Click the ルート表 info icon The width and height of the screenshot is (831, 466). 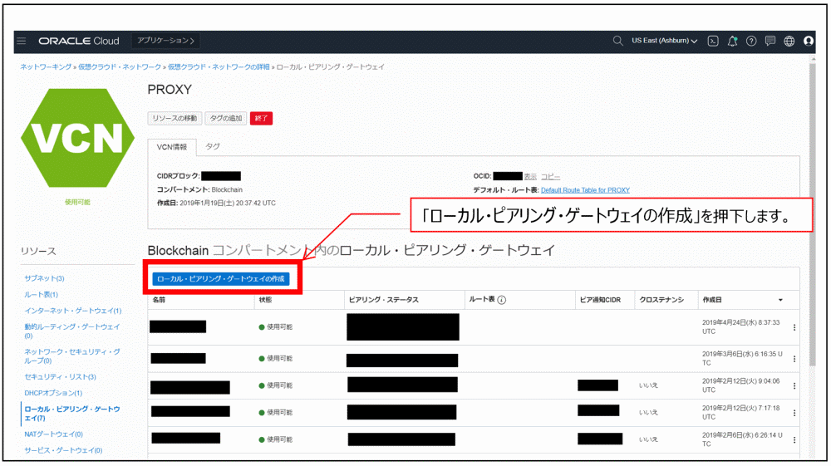click(x=501, y=300)
